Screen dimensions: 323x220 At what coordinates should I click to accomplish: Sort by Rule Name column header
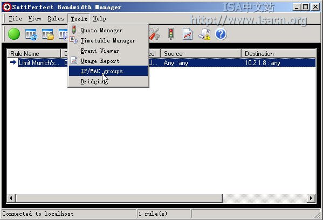34,54
